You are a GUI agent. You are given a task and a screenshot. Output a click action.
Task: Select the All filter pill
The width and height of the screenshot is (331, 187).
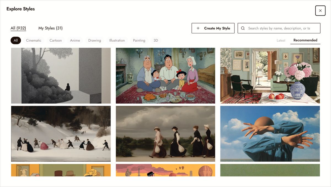[x=16, y=40]
